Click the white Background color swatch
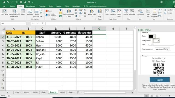The width and height of the screenshot is (175, 98). (155, 41)
